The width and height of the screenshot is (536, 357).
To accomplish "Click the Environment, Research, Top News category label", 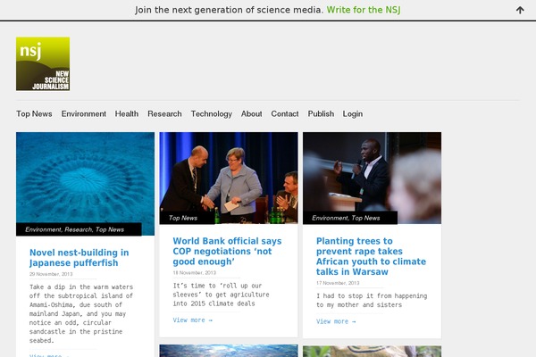I will pyautogui.click(x=74, y=229).
